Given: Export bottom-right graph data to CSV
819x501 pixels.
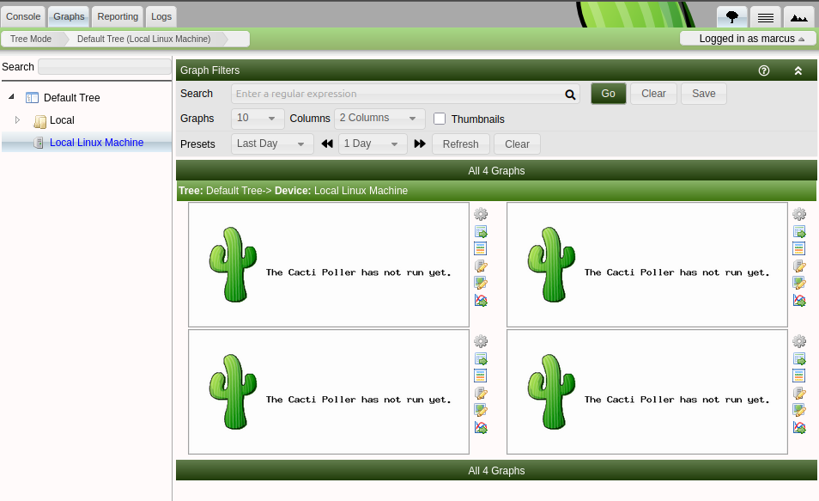Looking at the screenshot, I should click(799, 358).
